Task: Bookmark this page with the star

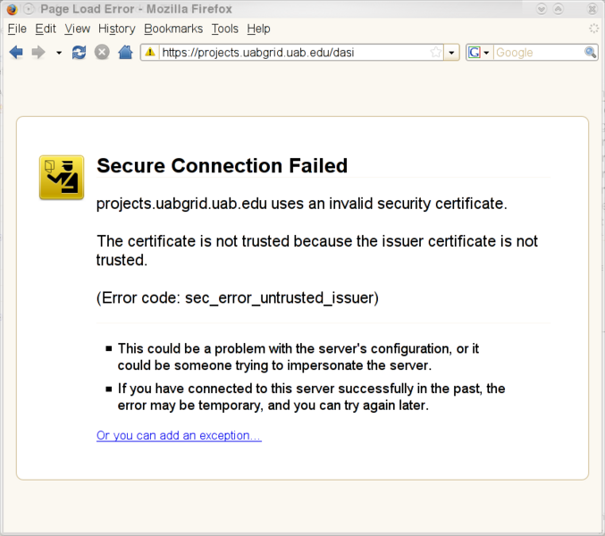Action: pos(435,53)
